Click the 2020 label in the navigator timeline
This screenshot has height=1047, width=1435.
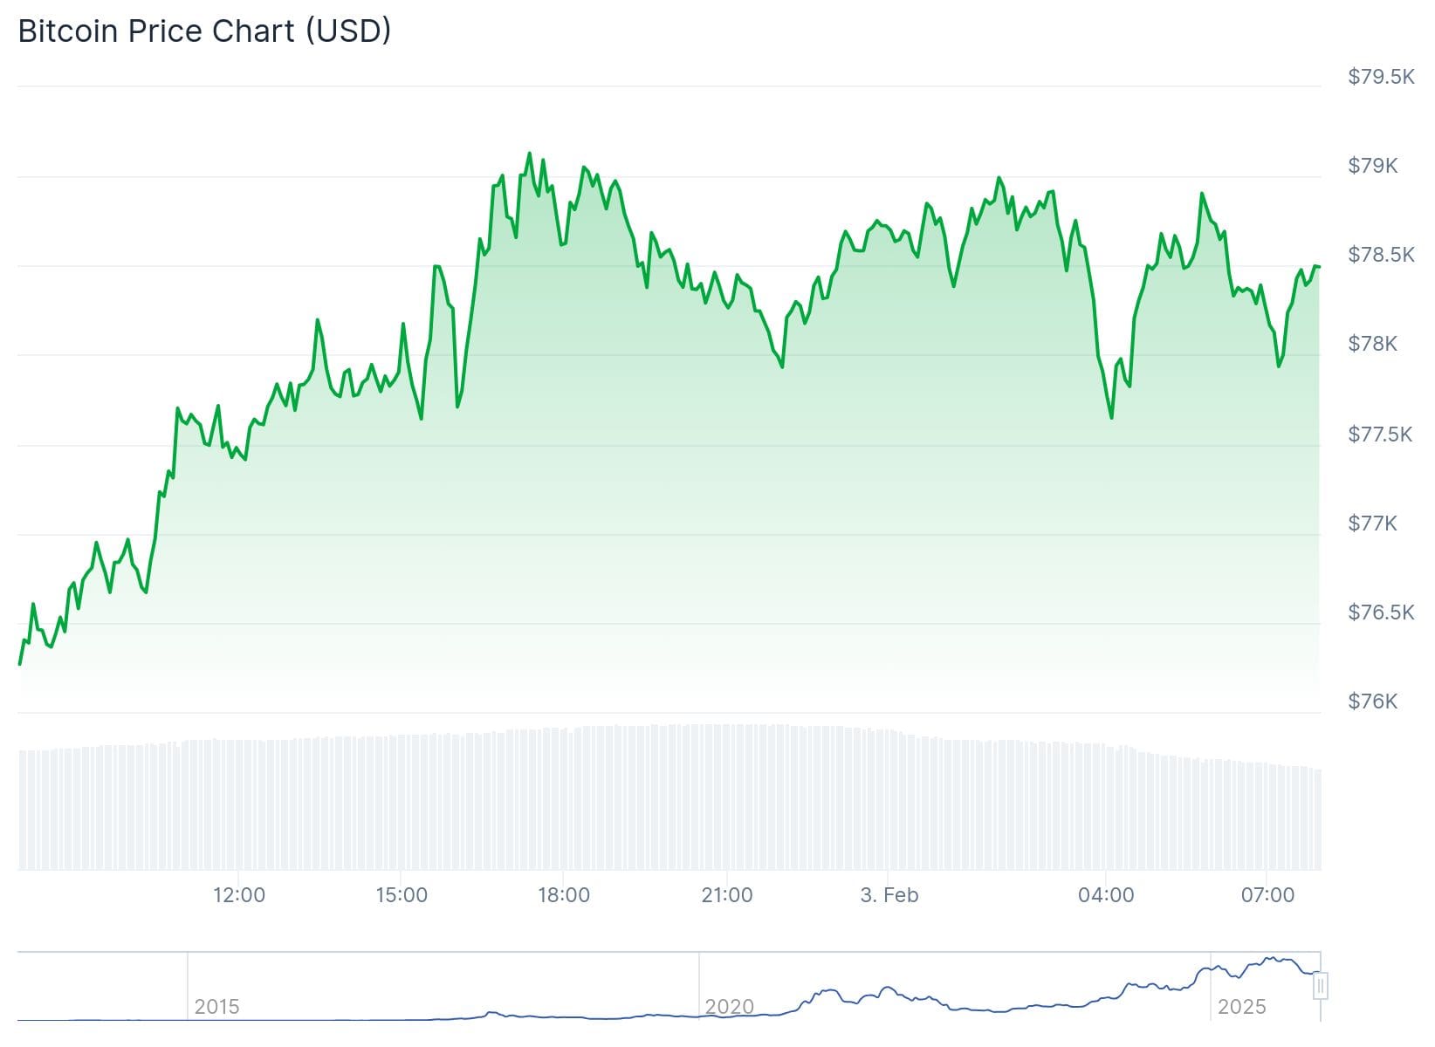coord(729,1007)
